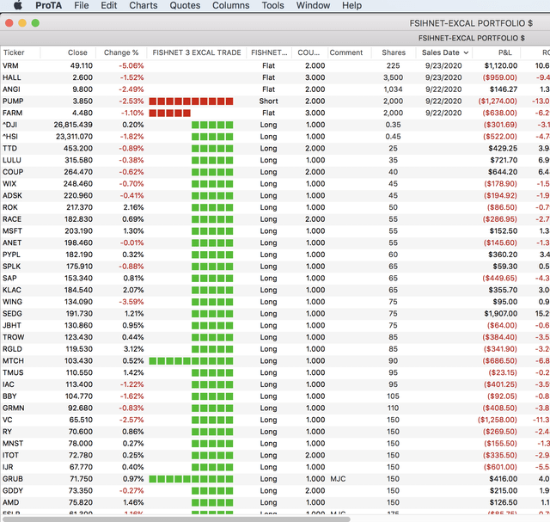Open the Help menu
This screenshot has width=550, height=522.
click(351, 5)
